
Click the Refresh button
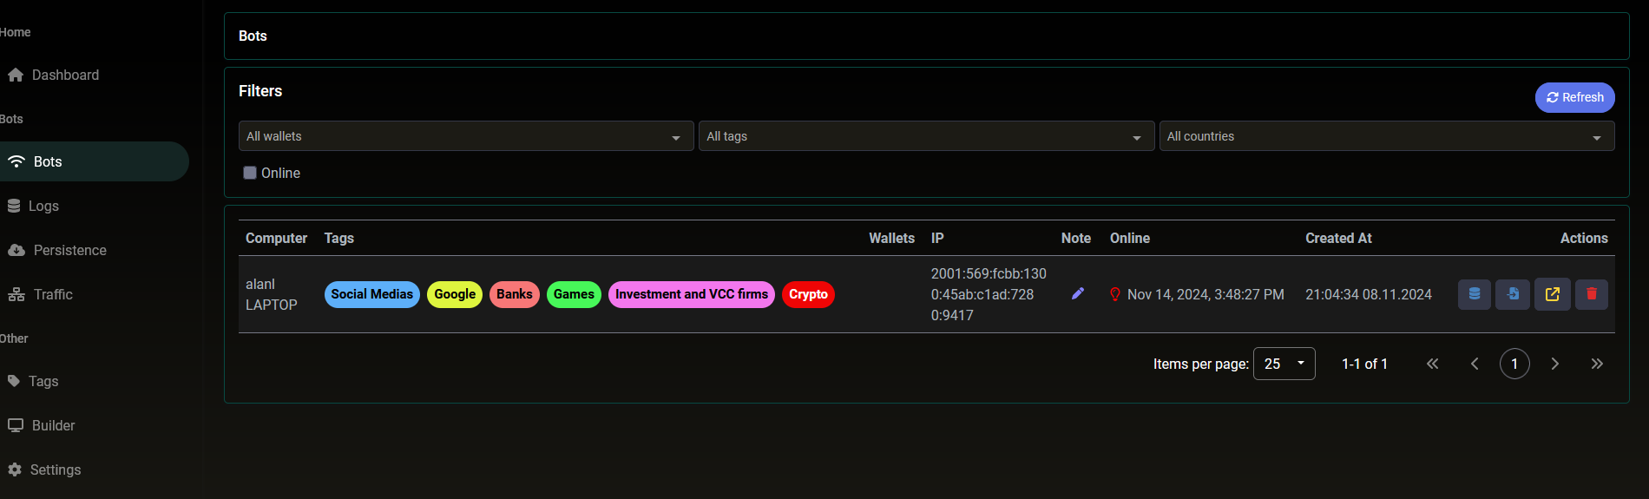[x=1575, y=97]
